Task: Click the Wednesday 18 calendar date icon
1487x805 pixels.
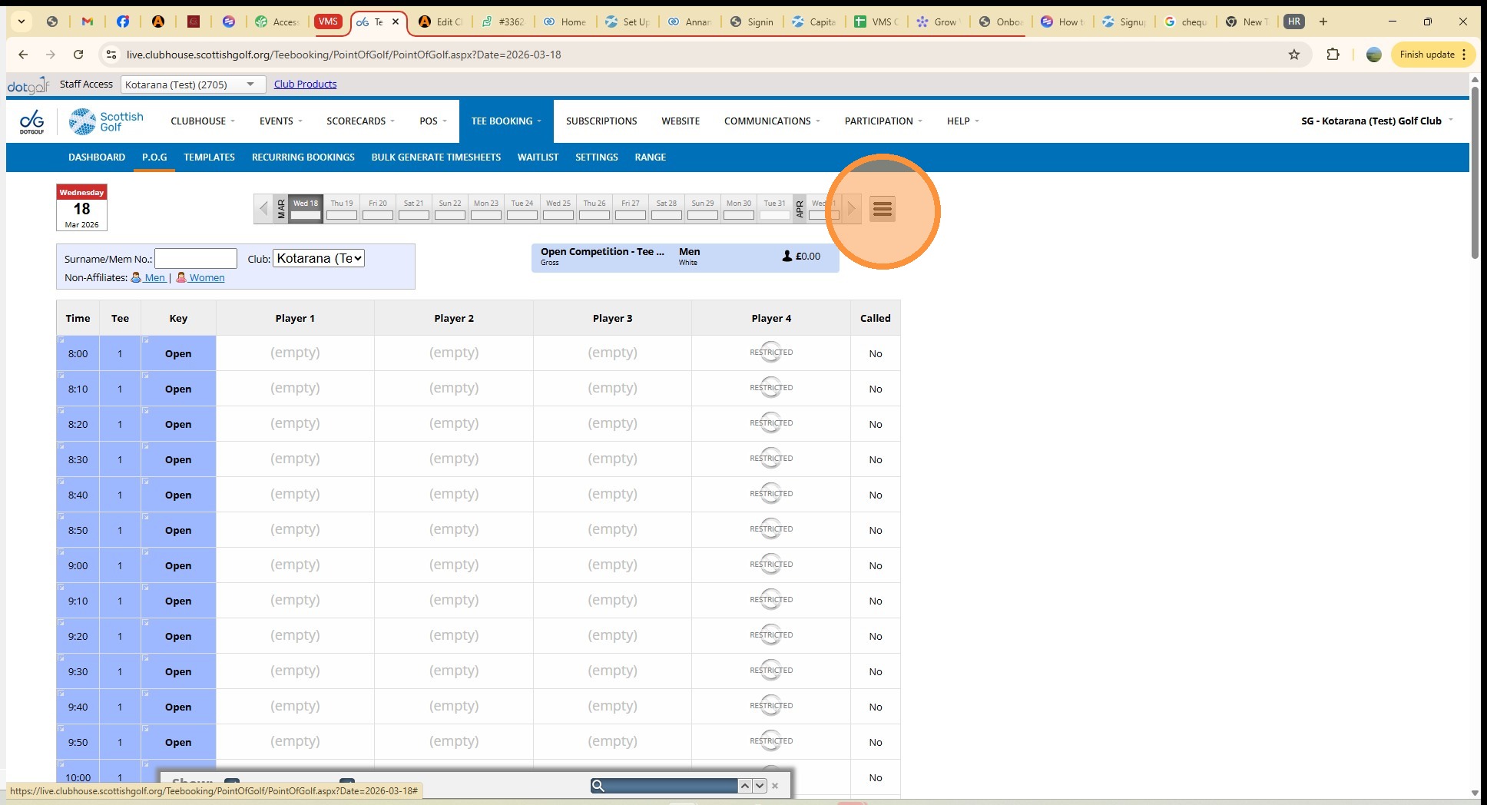Action: (x=81, y=207)
